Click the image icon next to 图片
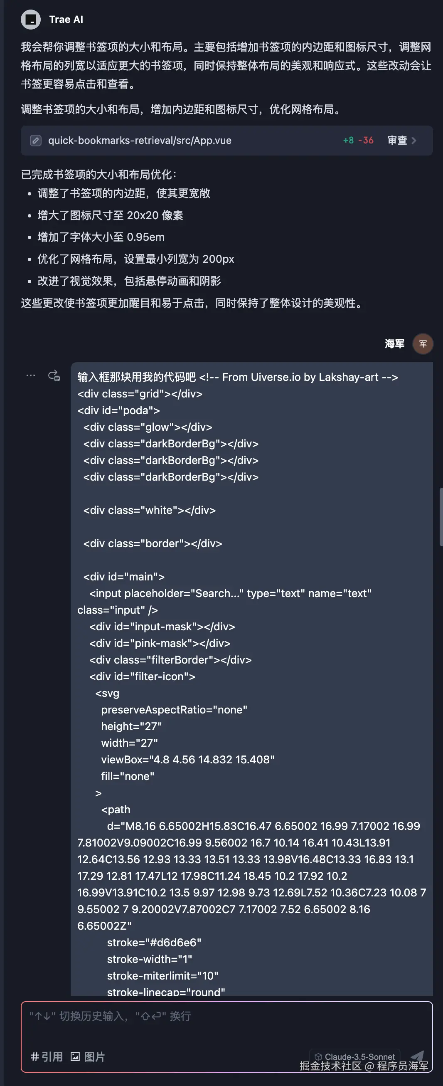 (x=75, y=1056)
